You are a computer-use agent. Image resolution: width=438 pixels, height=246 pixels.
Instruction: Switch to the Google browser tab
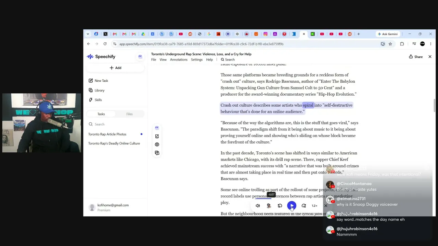(209, 34)
